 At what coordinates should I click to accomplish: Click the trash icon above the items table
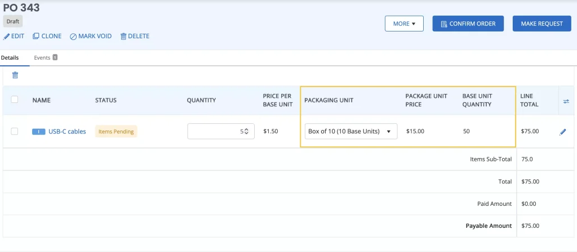coord(15,75)
